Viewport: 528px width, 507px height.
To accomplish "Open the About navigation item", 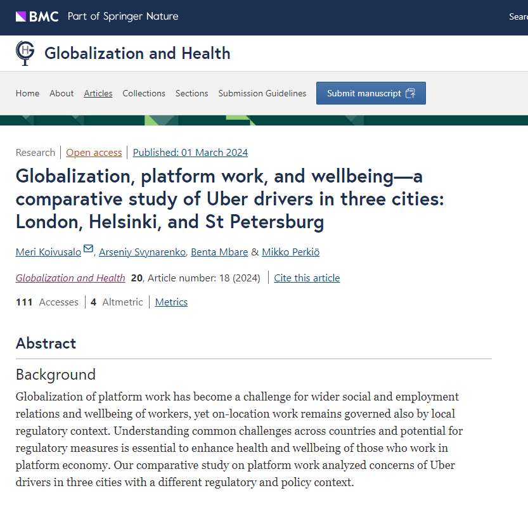I will pos(61,93).
